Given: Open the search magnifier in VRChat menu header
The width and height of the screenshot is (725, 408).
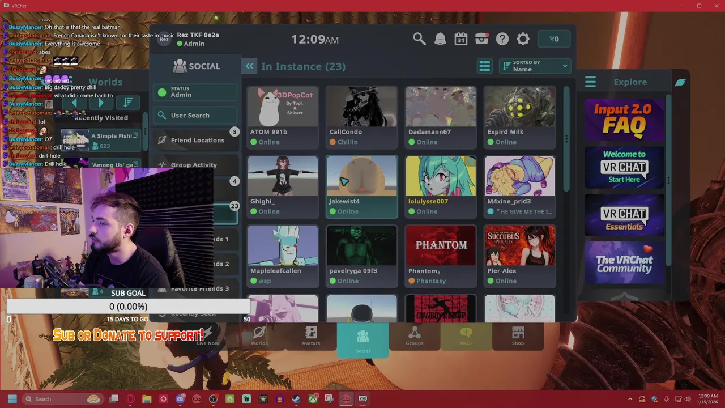Looking at the screenshot, I should coord(419,39).
